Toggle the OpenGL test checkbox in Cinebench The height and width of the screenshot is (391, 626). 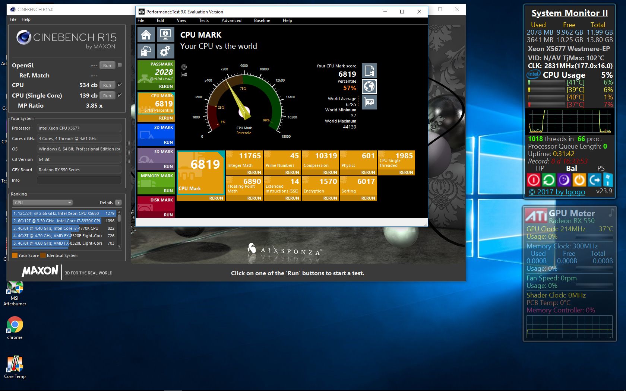120,65
